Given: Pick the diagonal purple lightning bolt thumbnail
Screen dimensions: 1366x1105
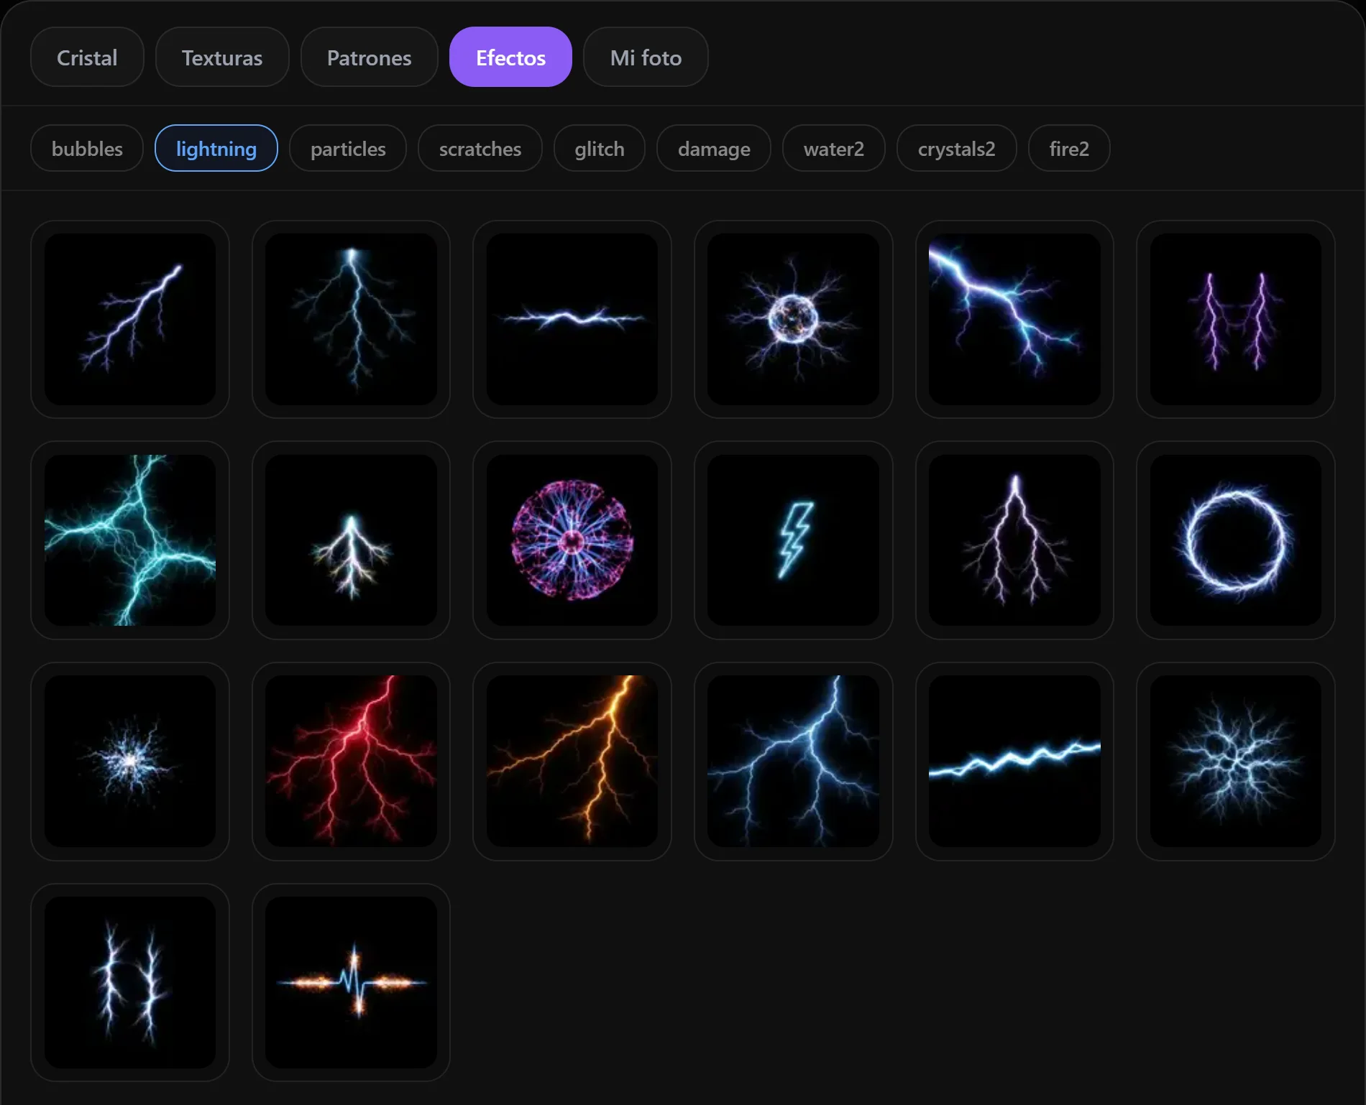Looking at the screenshot, I should (130, 319).
